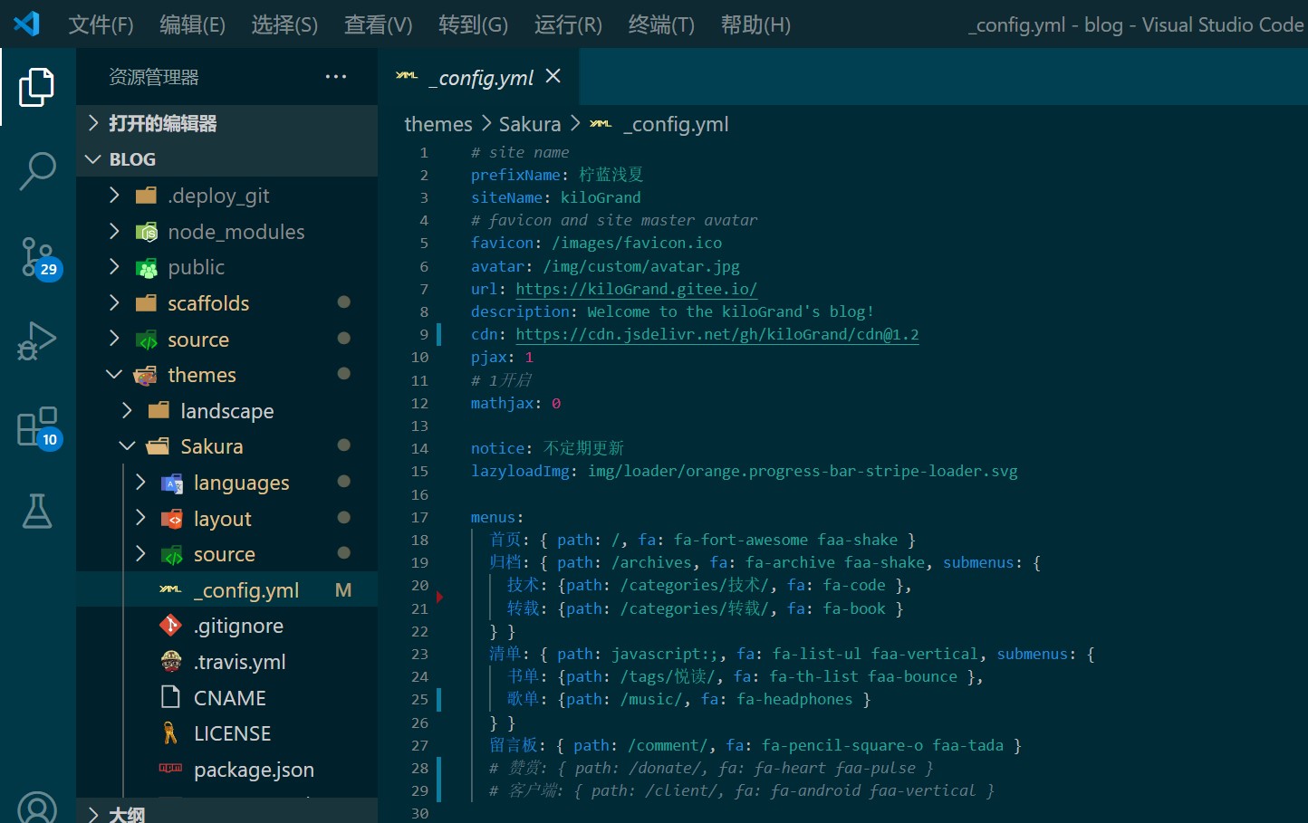Open the 终端(T) menu
Image resolution: width=1308 pixels, height=823 pixels.
[x=661, y=24]
